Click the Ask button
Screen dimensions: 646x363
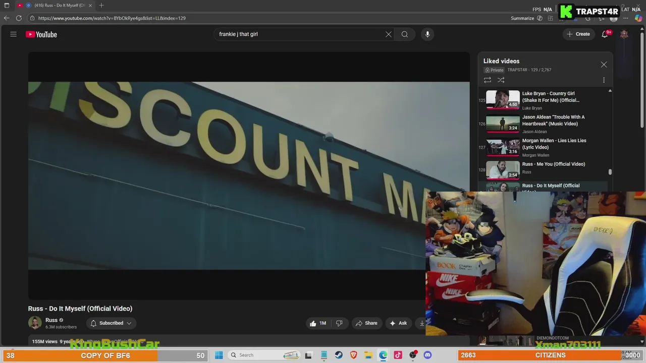click(x=398, y=323)
